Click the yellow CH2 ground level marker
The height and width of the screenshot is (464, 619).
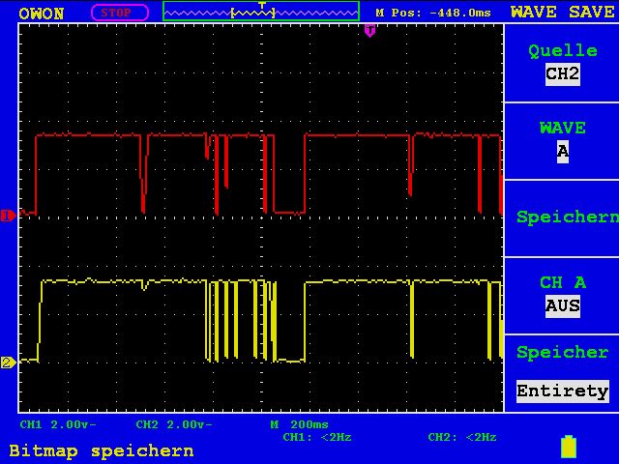click(8, 362)
